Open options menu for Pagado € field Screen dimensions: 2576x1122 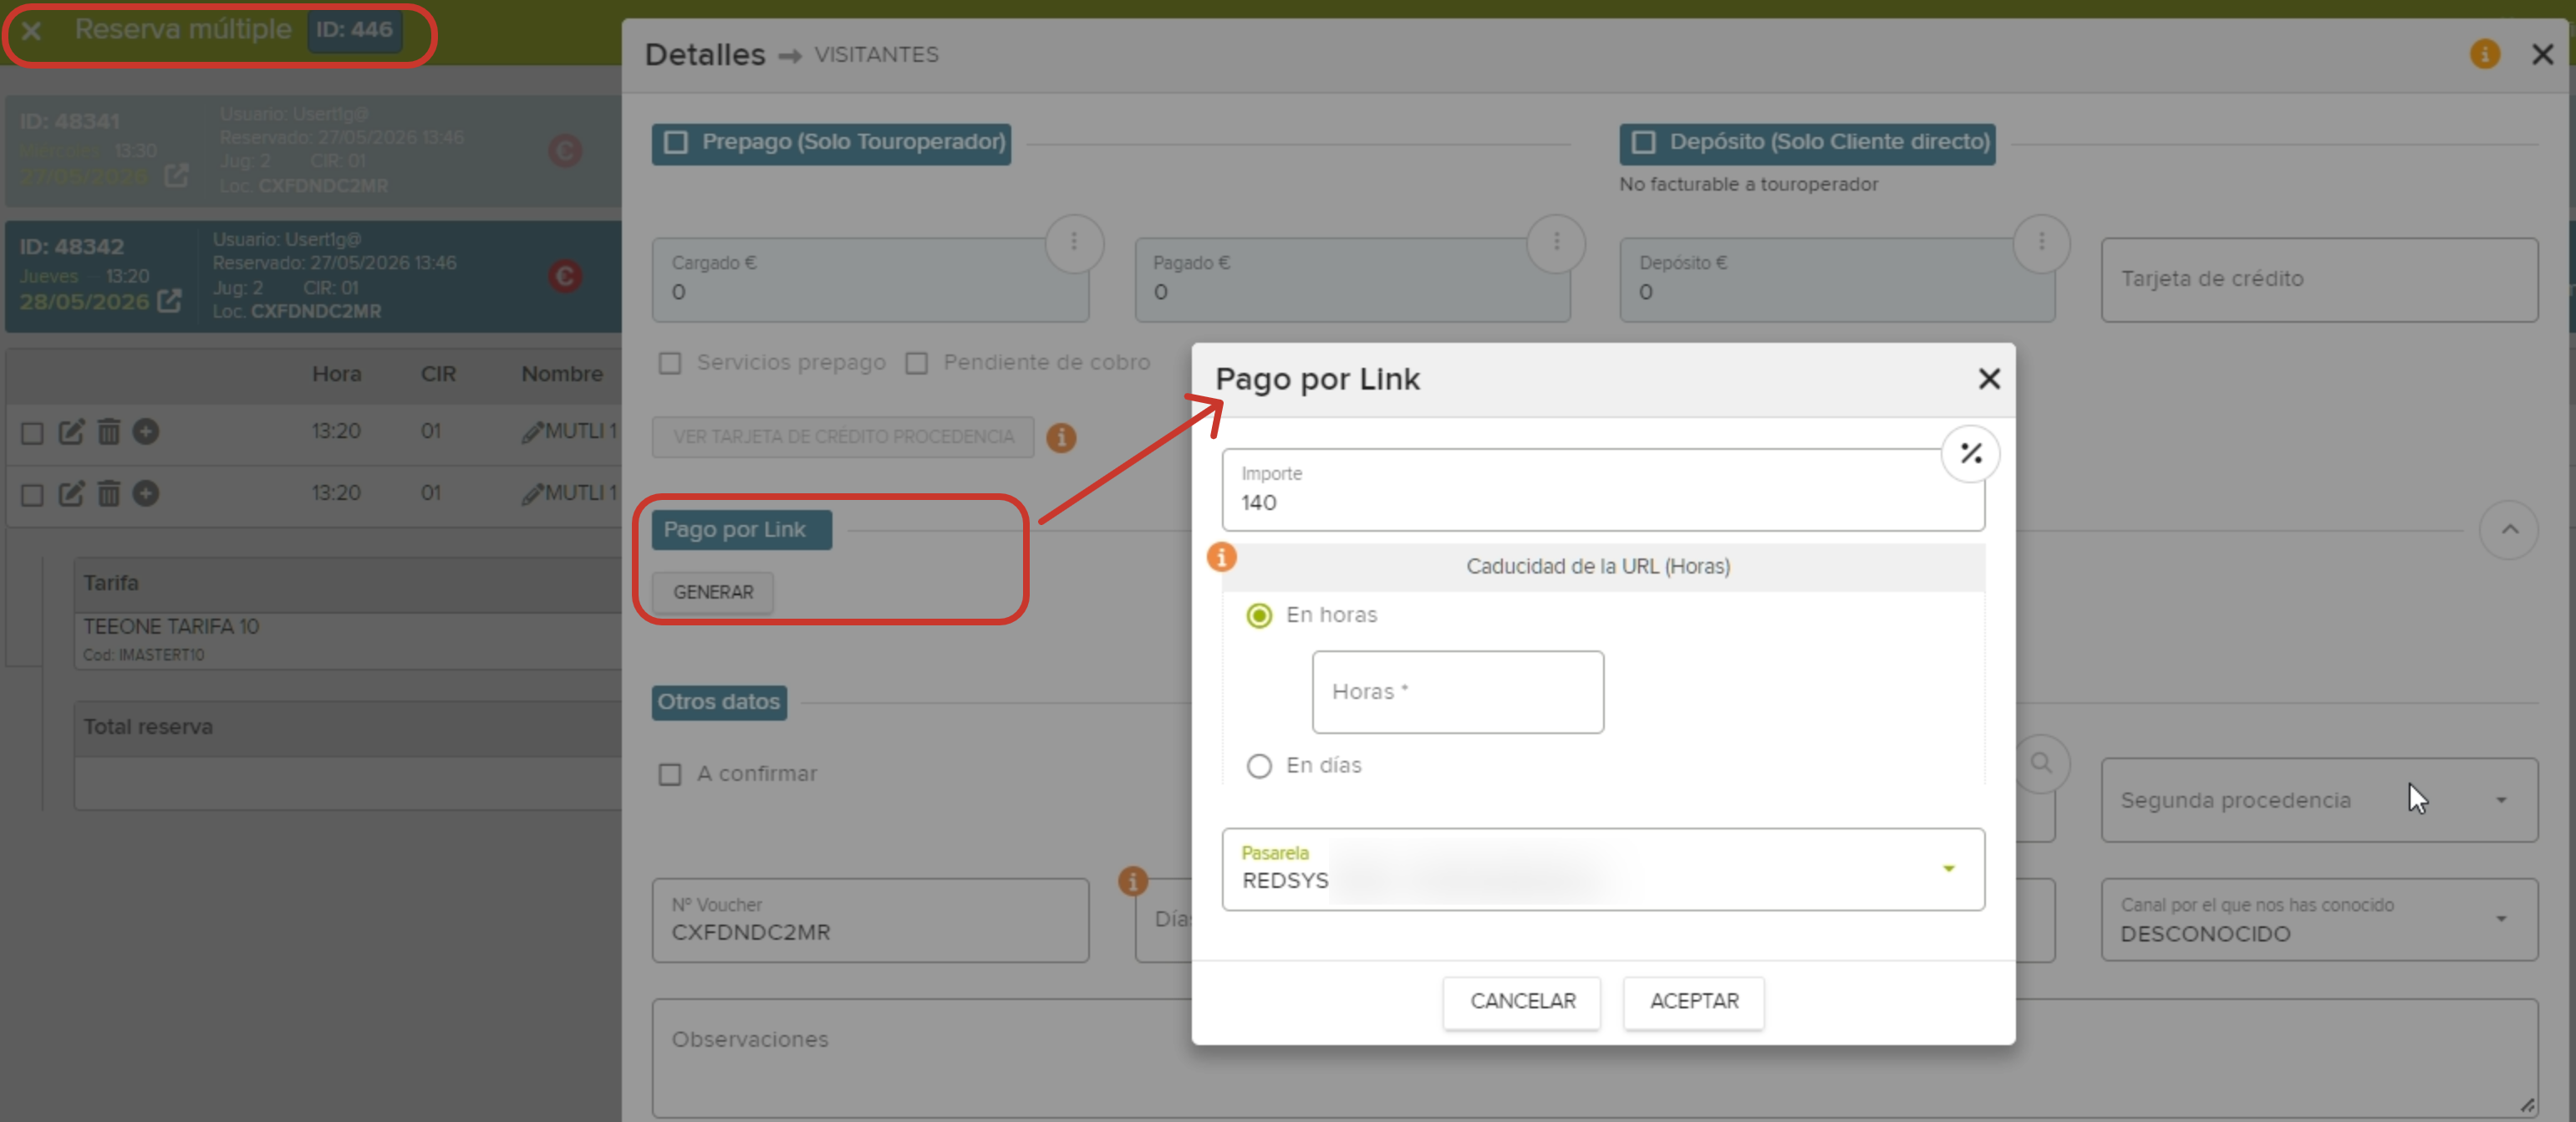tap(1556, 242)
